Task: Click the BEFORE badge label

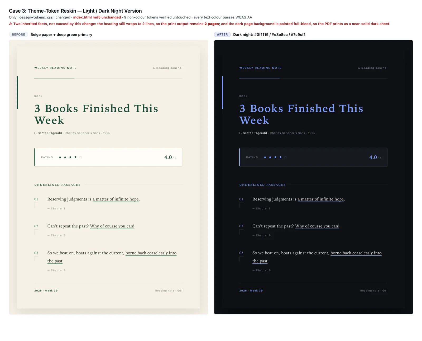Action: (x=18, y=34)
